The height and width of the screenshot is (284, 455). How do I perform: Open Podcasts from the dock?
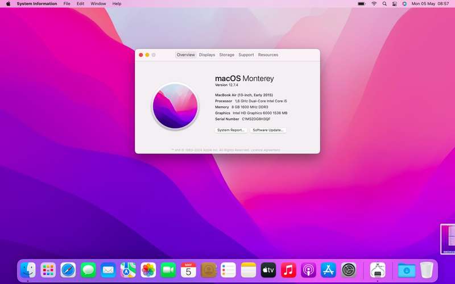(x=308, y=270)
